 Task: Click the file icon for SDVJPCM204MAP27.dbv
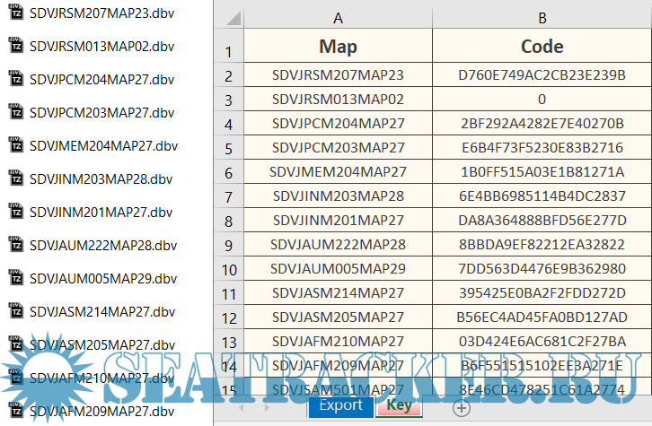(15, 79)
